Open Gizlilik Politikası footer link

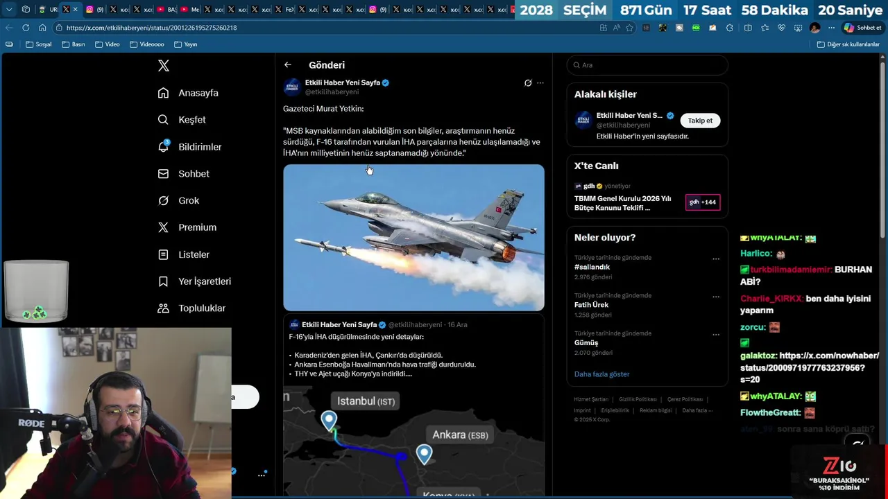[638, 399]
